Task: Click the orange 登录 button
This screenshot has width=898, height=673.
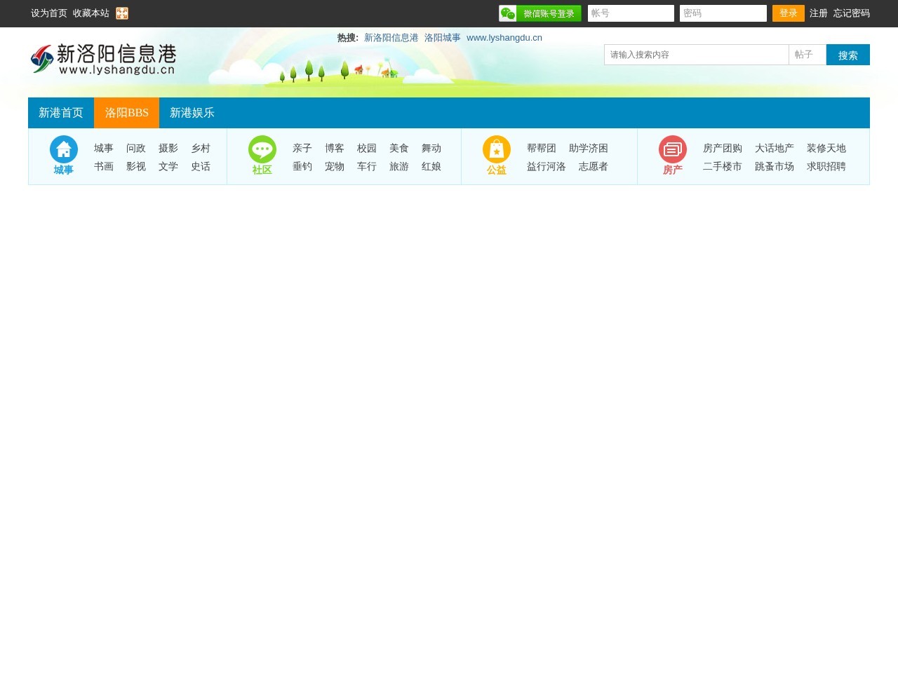Action: pos(788,13)
